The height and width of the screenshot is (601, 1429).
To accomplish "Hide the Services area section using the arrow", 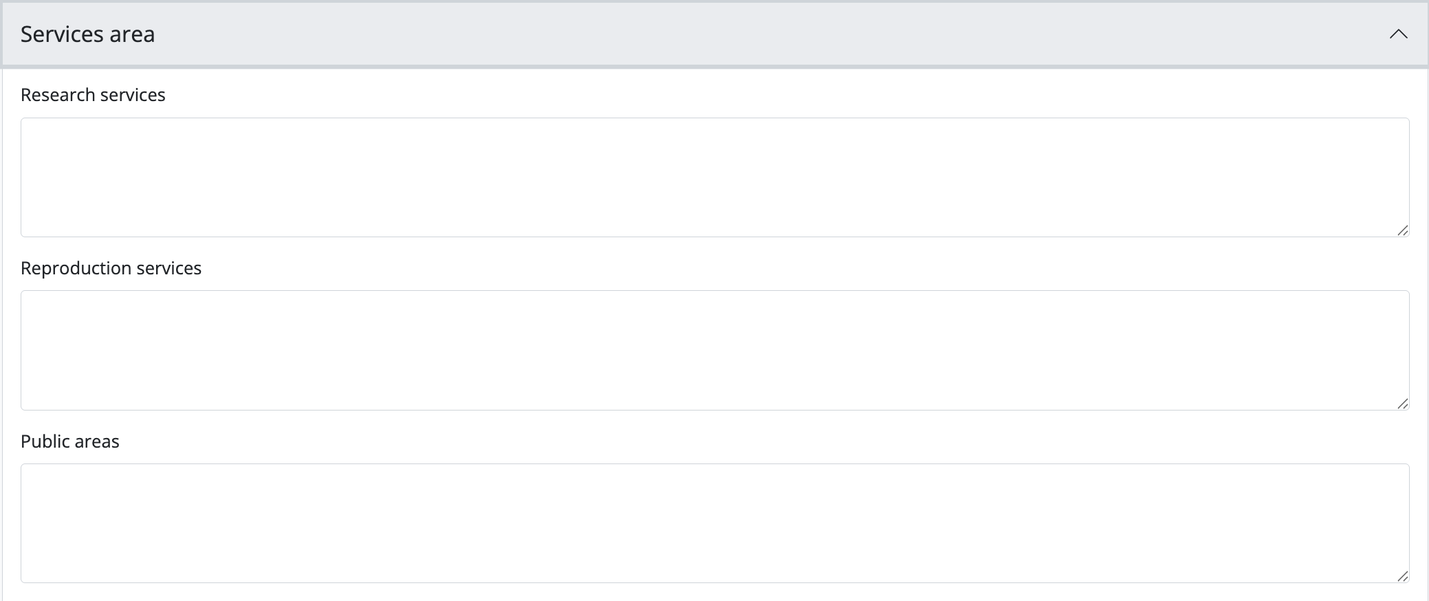I will point(1398,34).
